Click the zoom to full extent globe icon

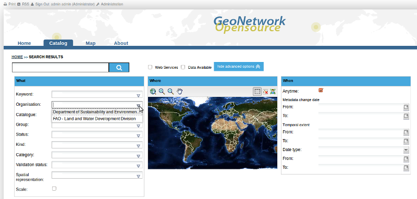[153, 92]
